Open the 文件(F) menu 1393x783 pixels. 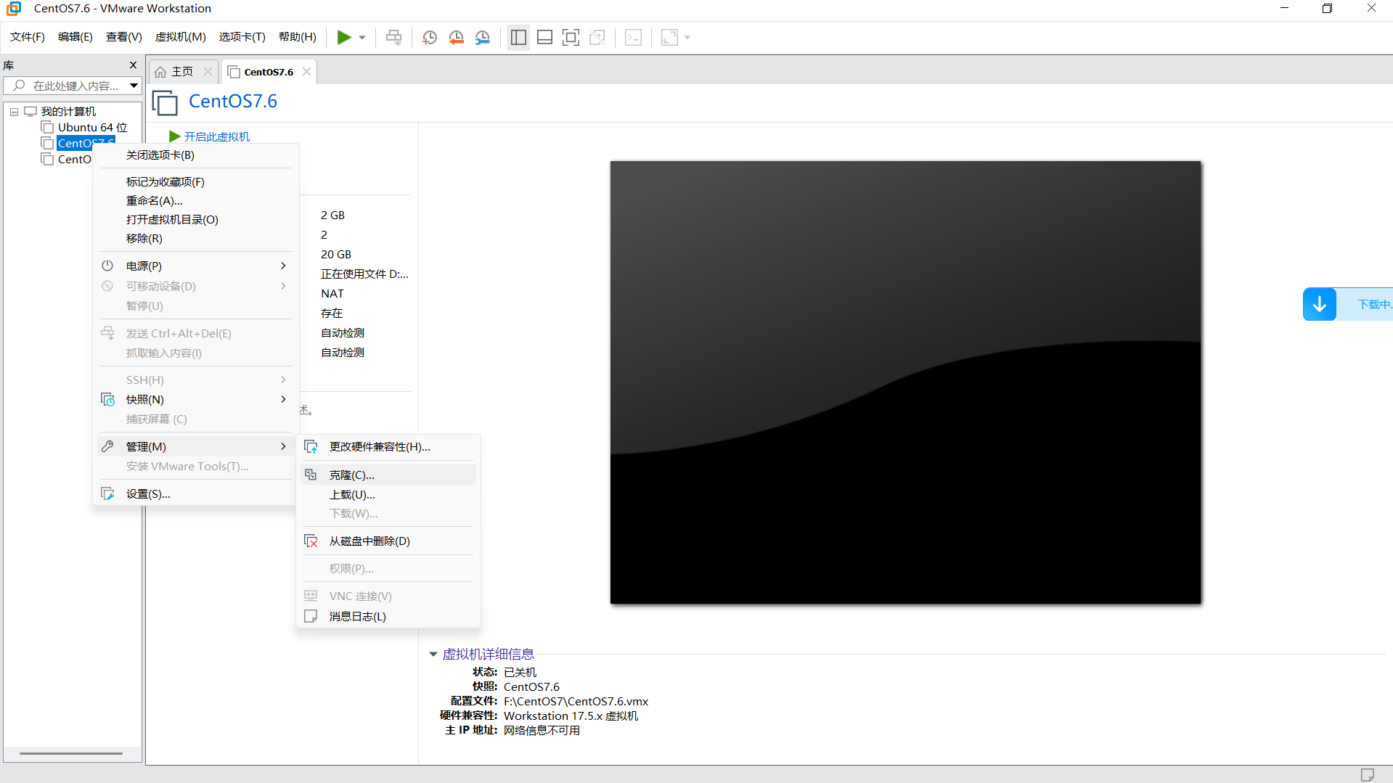(28, 37)
